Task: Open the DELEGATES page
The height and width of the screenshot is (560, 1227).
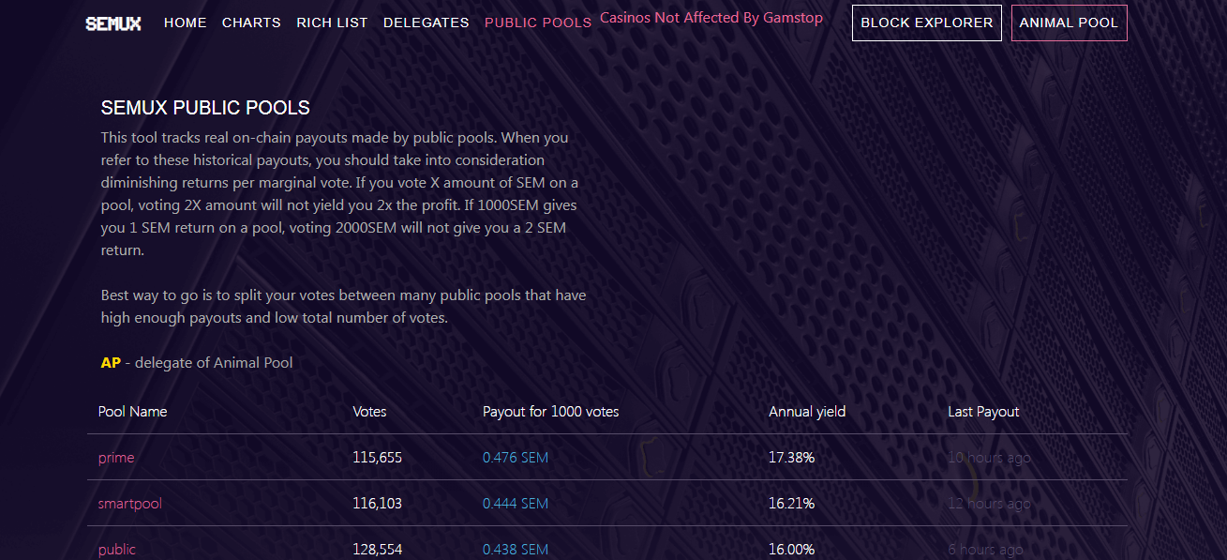Action: [426, 23]
